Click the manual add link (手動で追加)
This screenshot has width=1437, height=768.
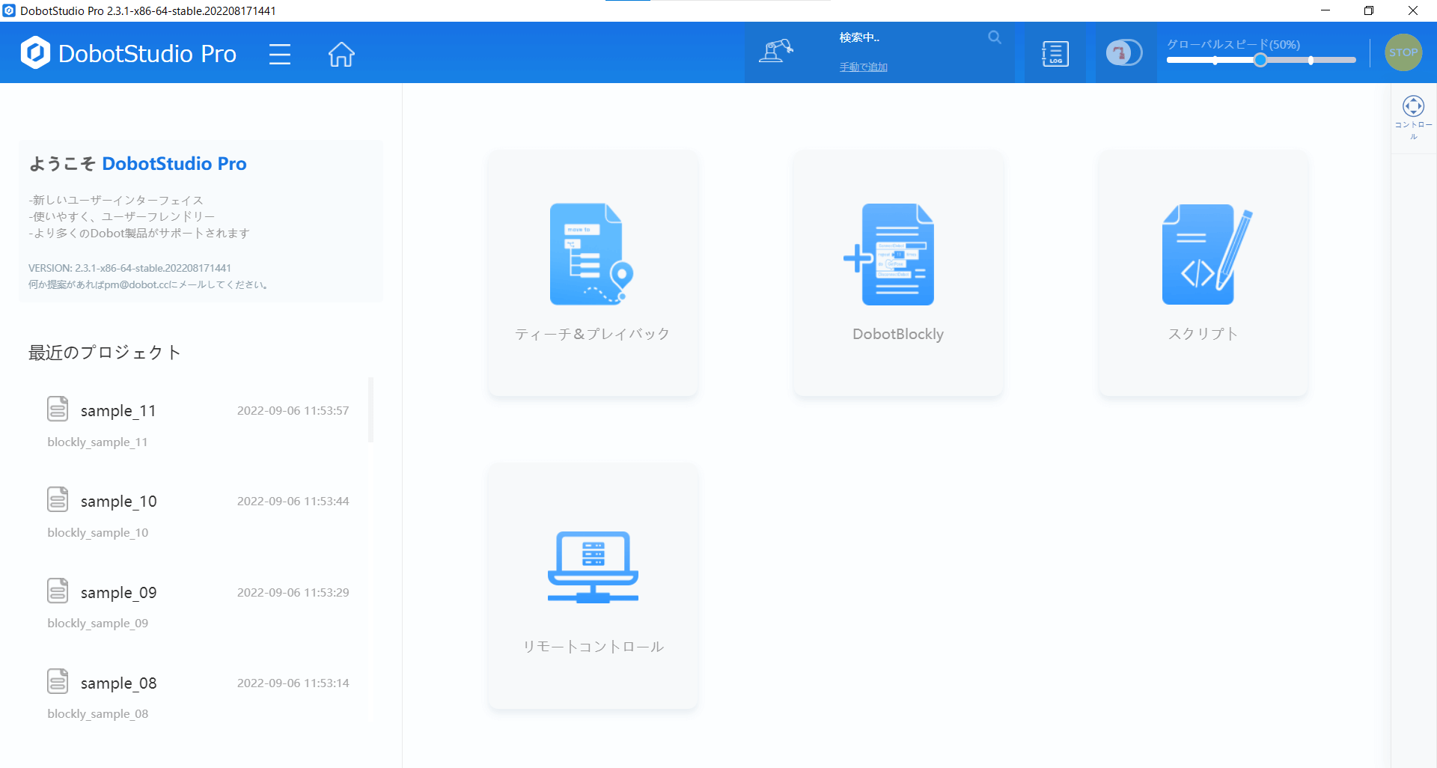point(863,67)
